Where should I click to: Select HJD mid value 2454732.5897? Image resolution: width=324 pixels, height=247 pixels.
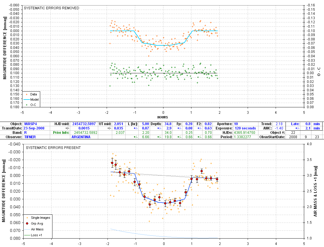84,124
